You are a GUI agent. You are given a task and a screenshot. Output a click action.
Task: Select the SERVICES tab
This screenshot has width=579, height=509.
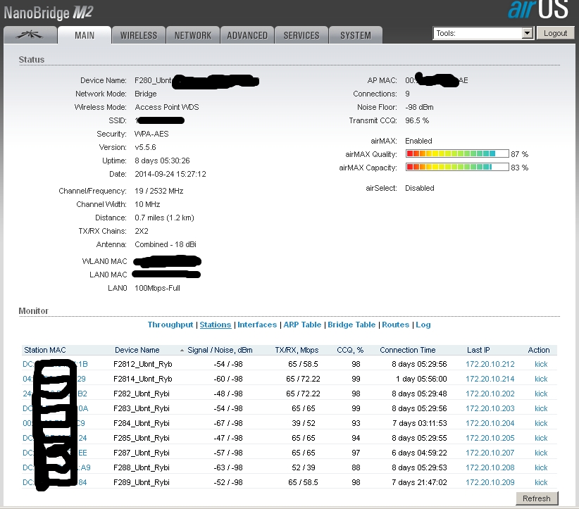pos(301,35)
